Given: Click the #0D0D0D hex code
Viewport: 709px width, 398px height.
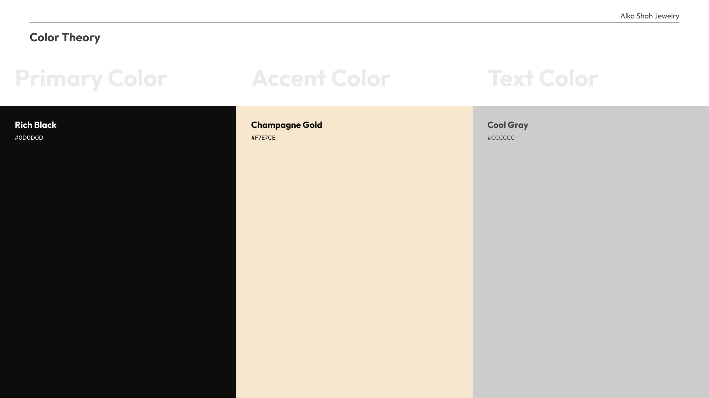Looking at the screenshot, I should click(x=29, y=138).
